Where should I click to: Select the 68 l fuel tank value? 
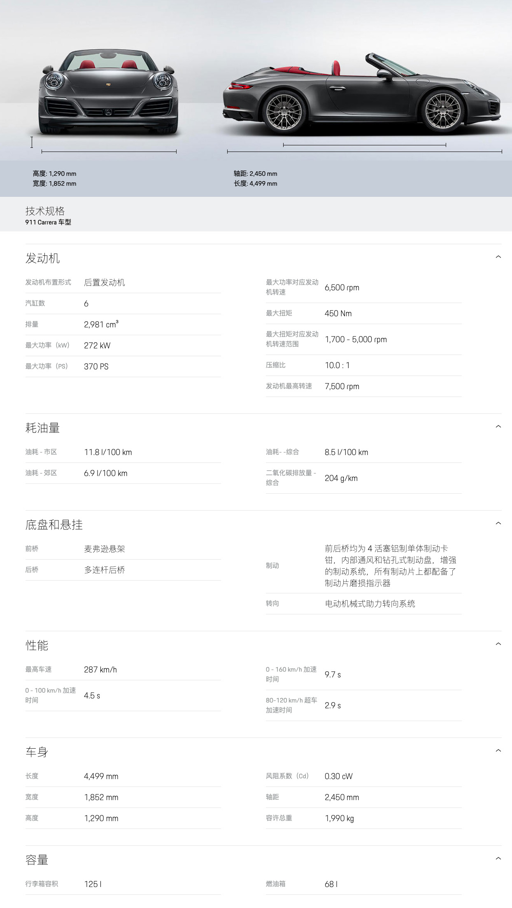(x=331, y=884)
